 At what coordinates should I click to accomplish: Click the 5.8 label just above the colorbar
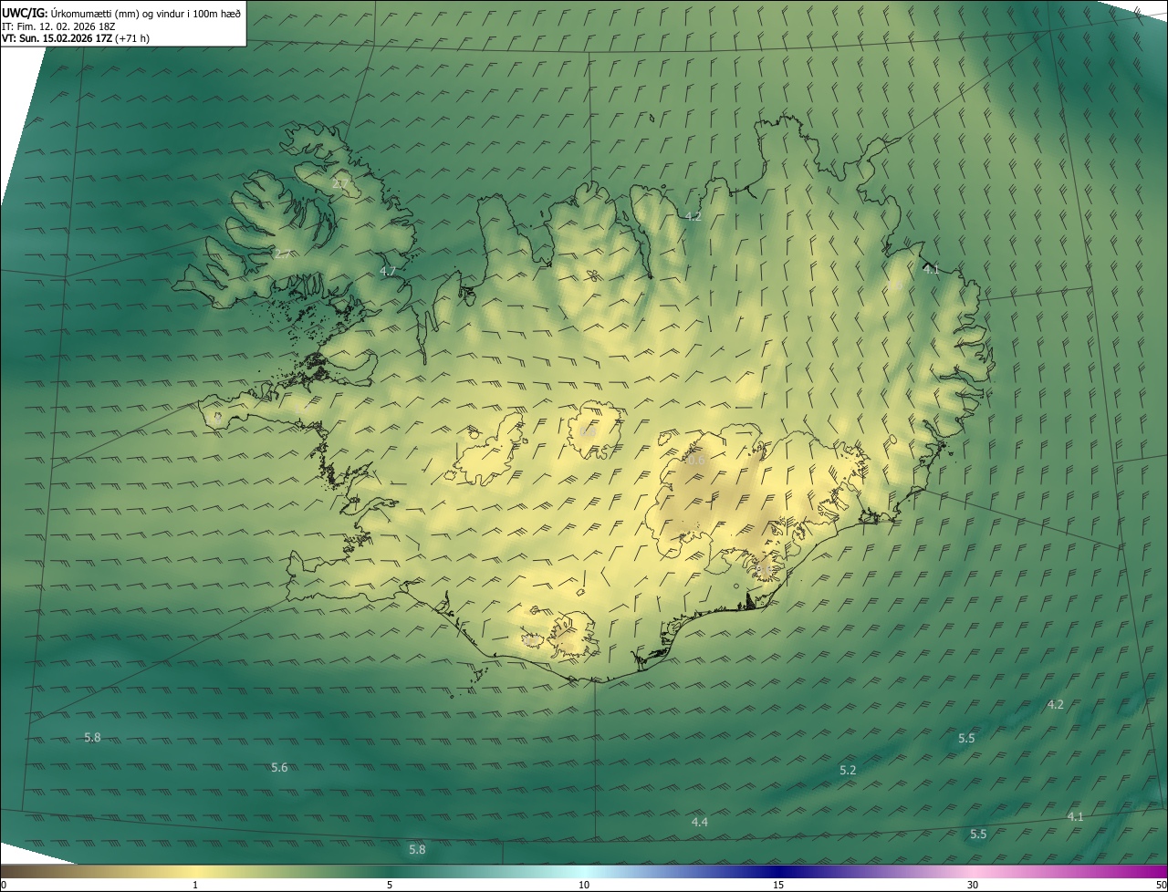(417, 850)
